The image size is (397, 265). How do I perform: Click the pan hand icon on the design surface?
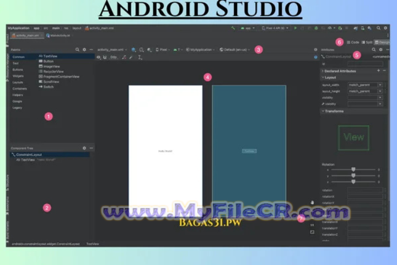click(x=312, y=203)
